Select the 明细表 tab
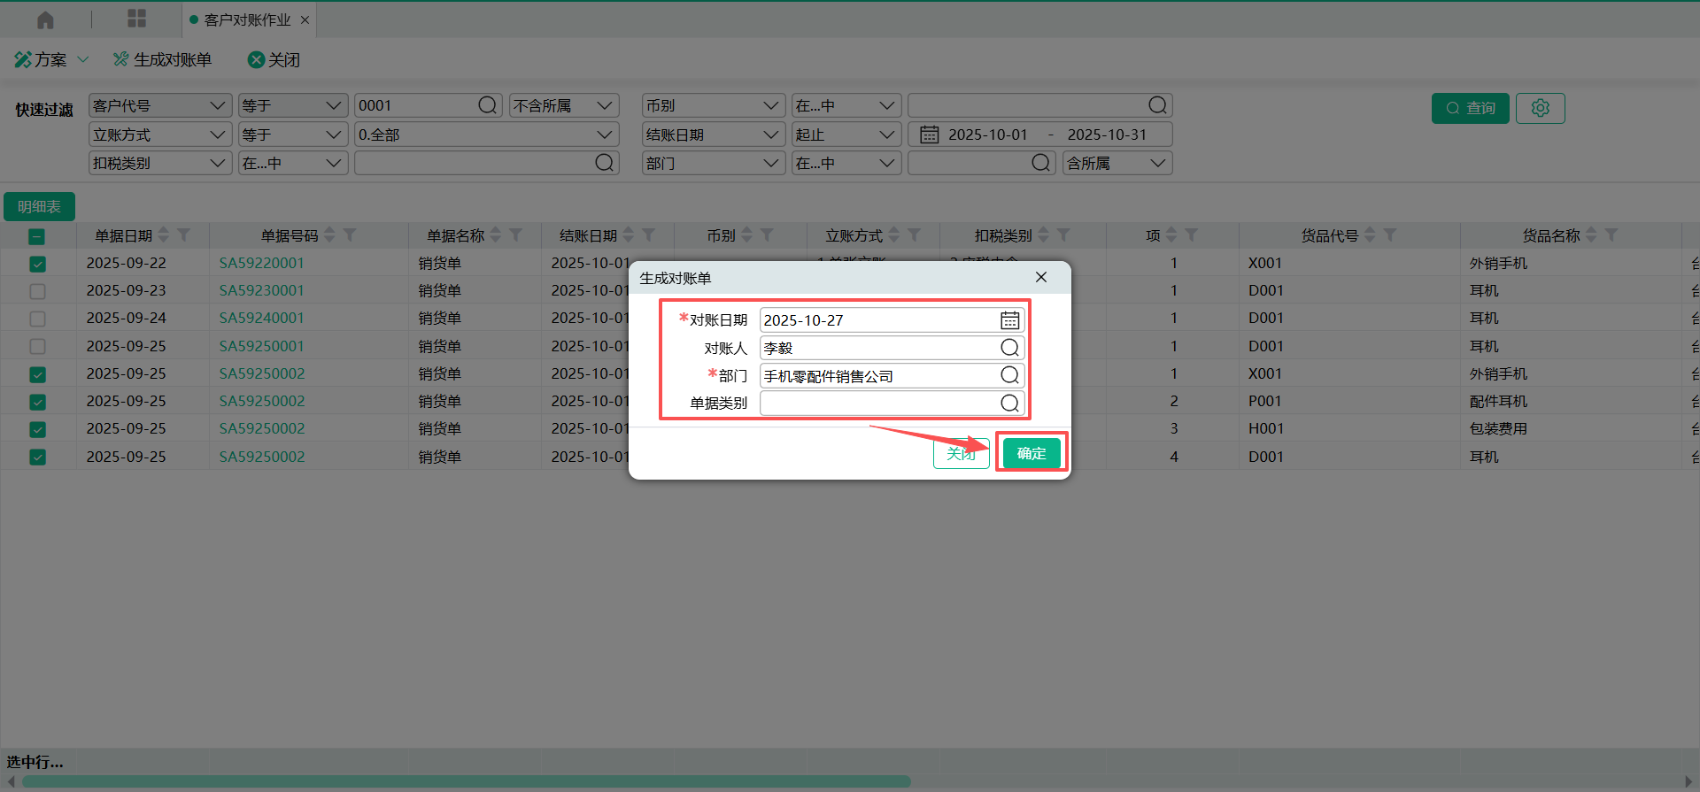 [x=39, y=207]
